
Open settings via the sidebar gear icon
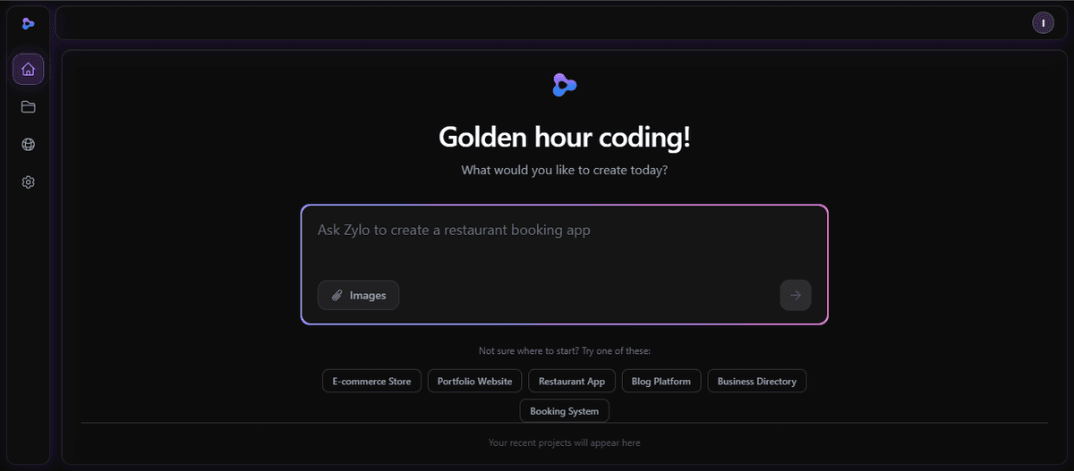(x=28, y=182)
